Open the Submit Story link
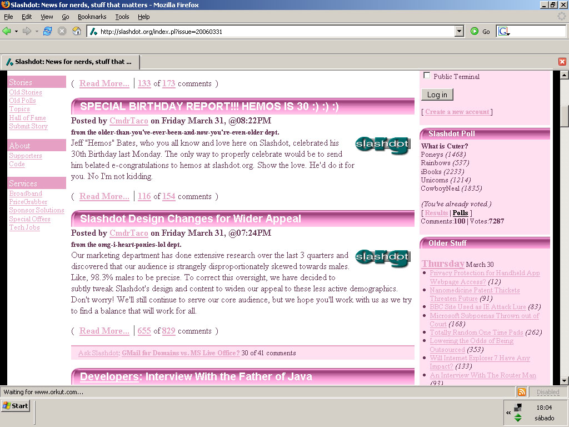This screenshot has height=427, width=569. [x=28, y=126]
